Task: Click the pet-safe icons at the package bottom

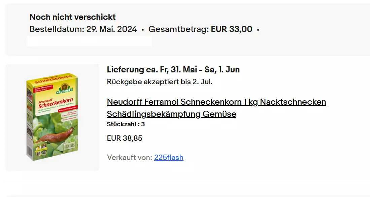Action: point(41,150)
